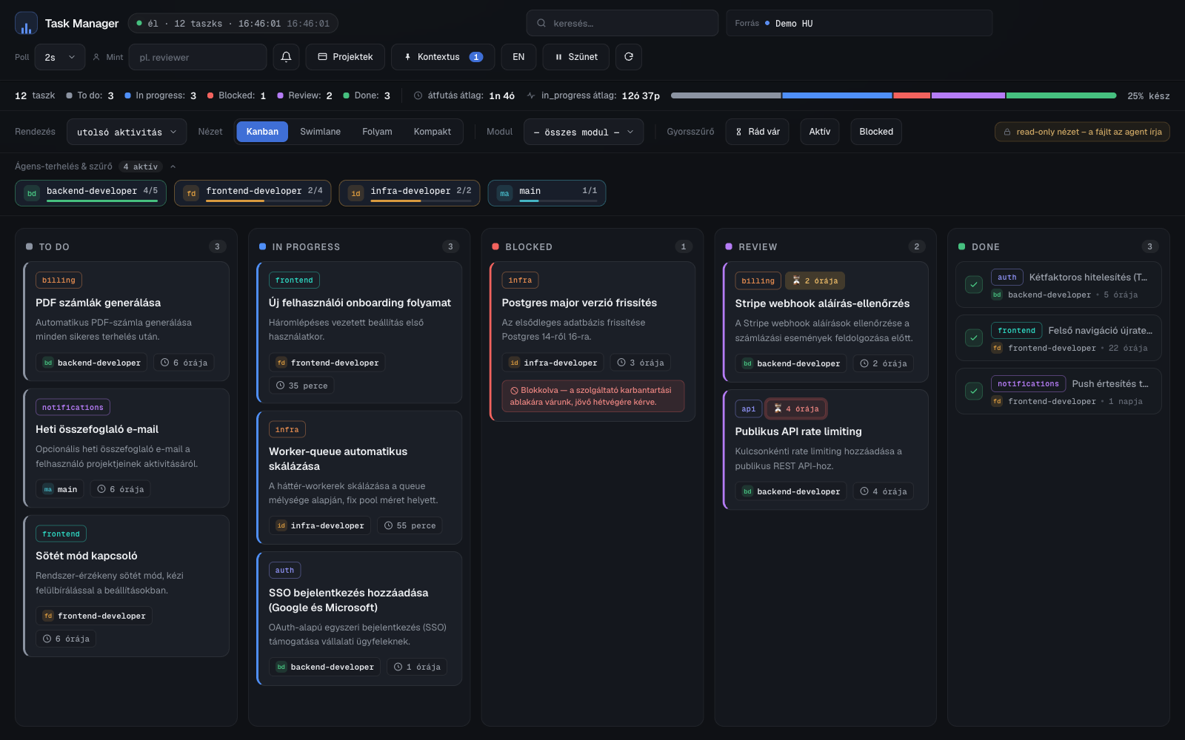Click blocked icon in Blokkolva warning message
The image size is (1185, 740).
(514, 391)
